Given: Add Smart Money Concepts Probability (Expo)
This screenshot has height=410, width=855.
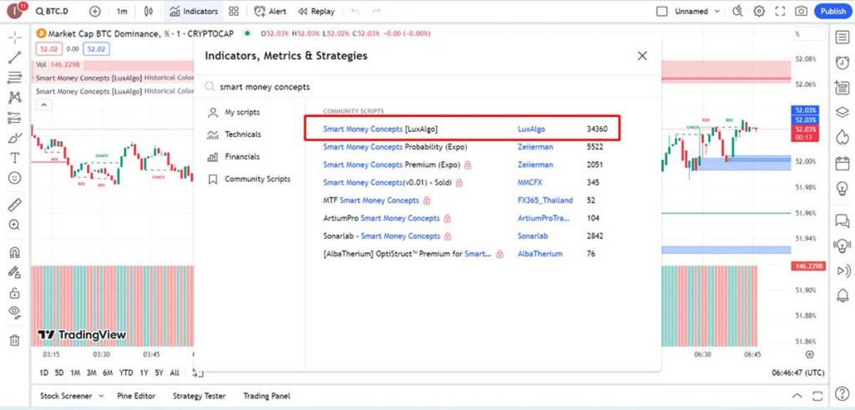Looking at the screenshot, I should [x=395, y=147].
